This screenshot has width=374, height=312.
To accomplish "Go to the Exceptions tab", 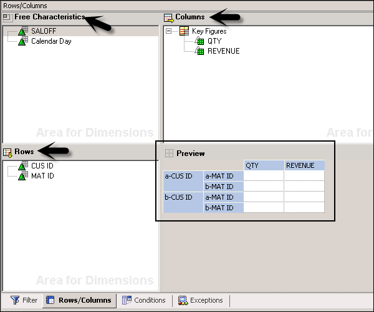I will coord(201,300).
